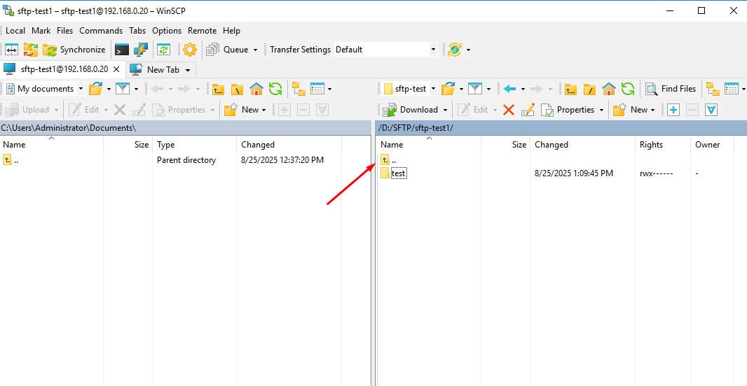Click the remote Properties button

pyautogui.click(x=568, y=110)
